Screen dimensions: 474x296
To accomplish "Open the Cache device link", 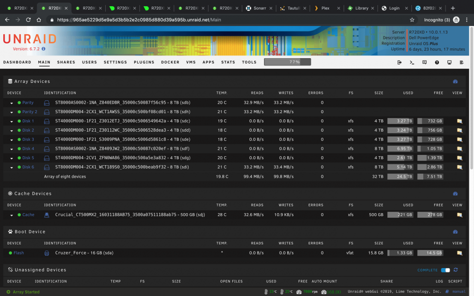I will (x=28, y=215).
